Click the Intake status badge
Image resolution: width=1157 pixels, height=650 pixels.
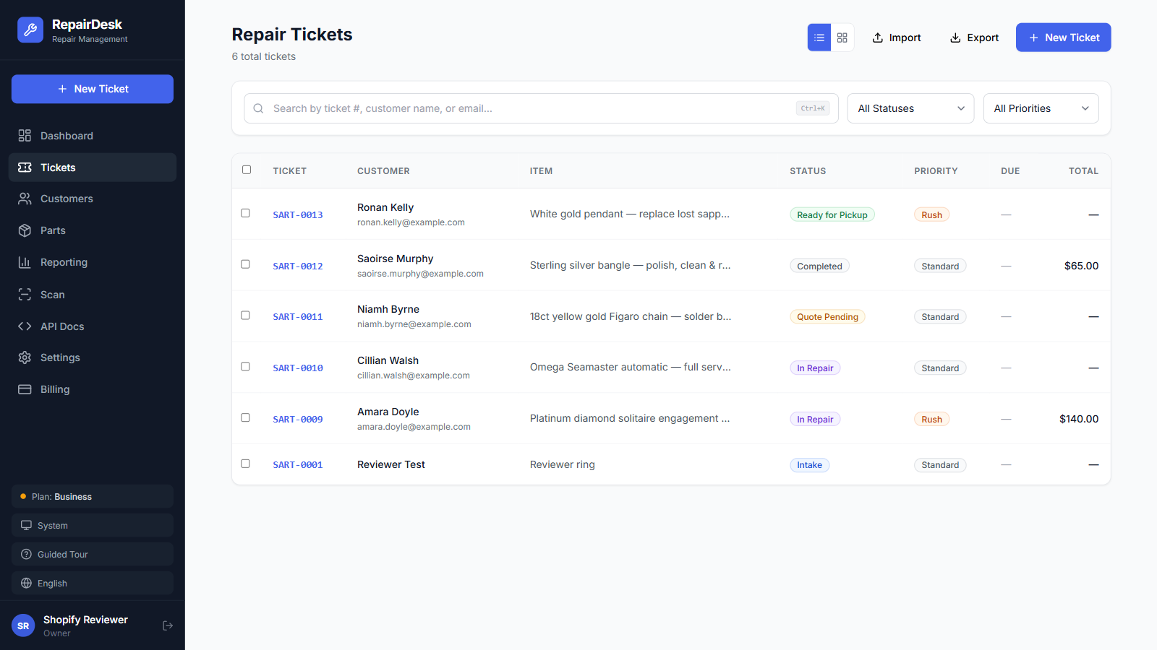pyautogui.click(x=809, y=465)
